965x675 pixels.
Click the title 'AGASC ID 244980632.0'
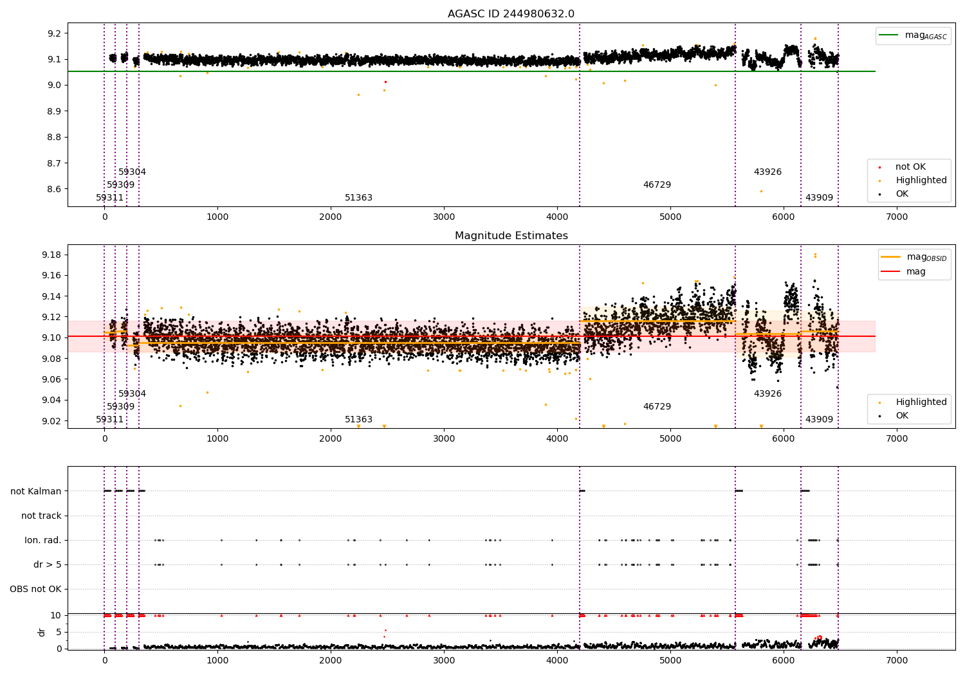pos(511,14)
